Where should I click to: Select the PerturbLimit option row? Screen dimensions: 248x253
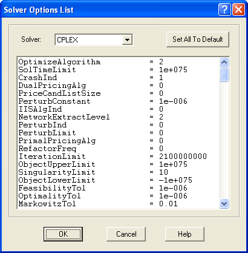click(119, 133)
